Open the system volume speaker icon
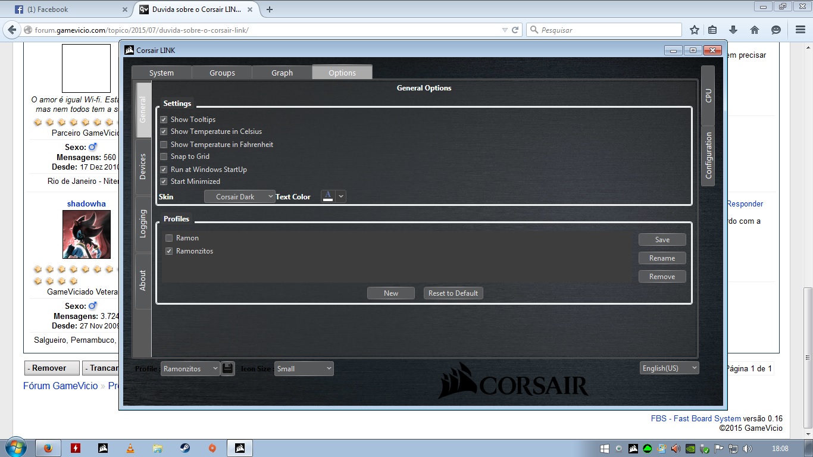This screenshot has width=813, height=457. (748, 449)
